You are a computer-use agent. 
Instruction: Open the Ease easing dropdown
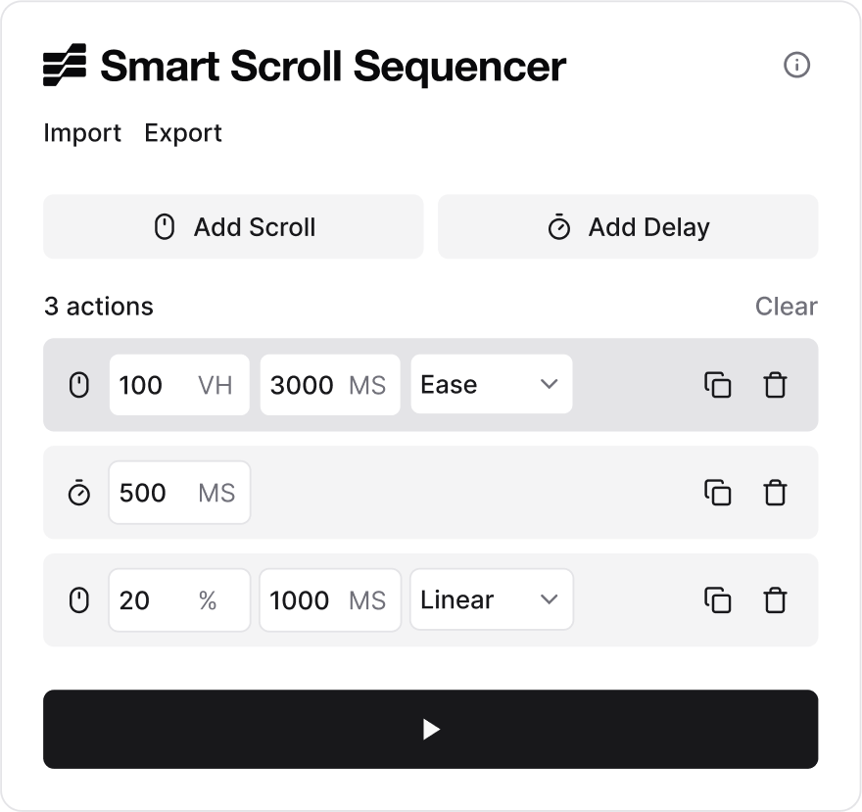click(x=491, y=385)
